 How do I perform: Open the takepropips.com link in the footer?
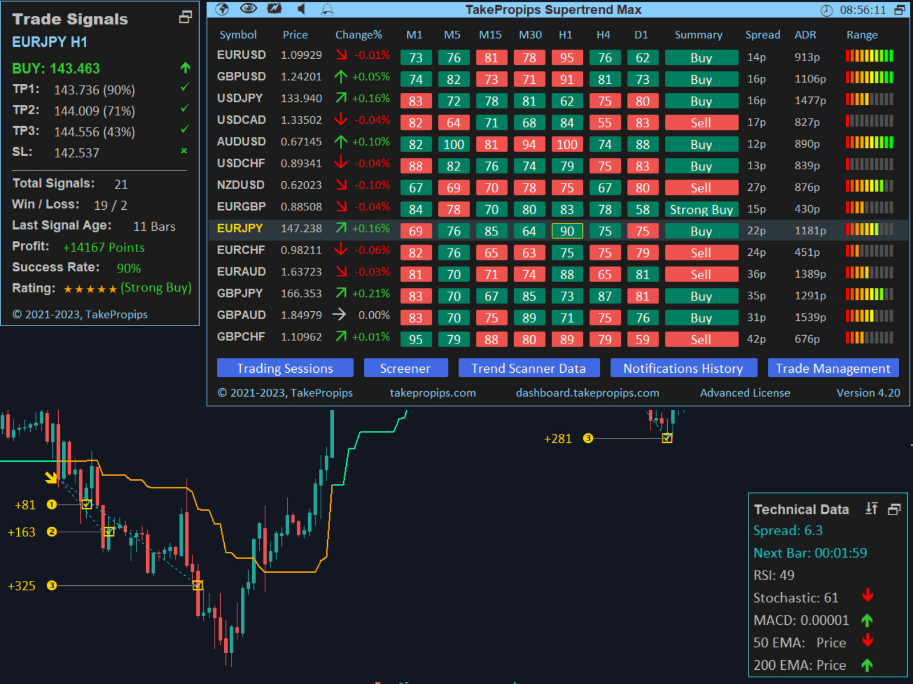tap(433, 393)
